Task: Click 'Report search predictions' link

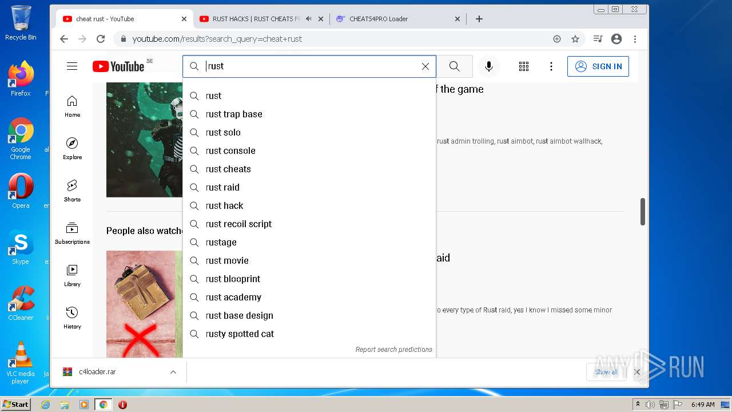Action: [x=393, y=350]
